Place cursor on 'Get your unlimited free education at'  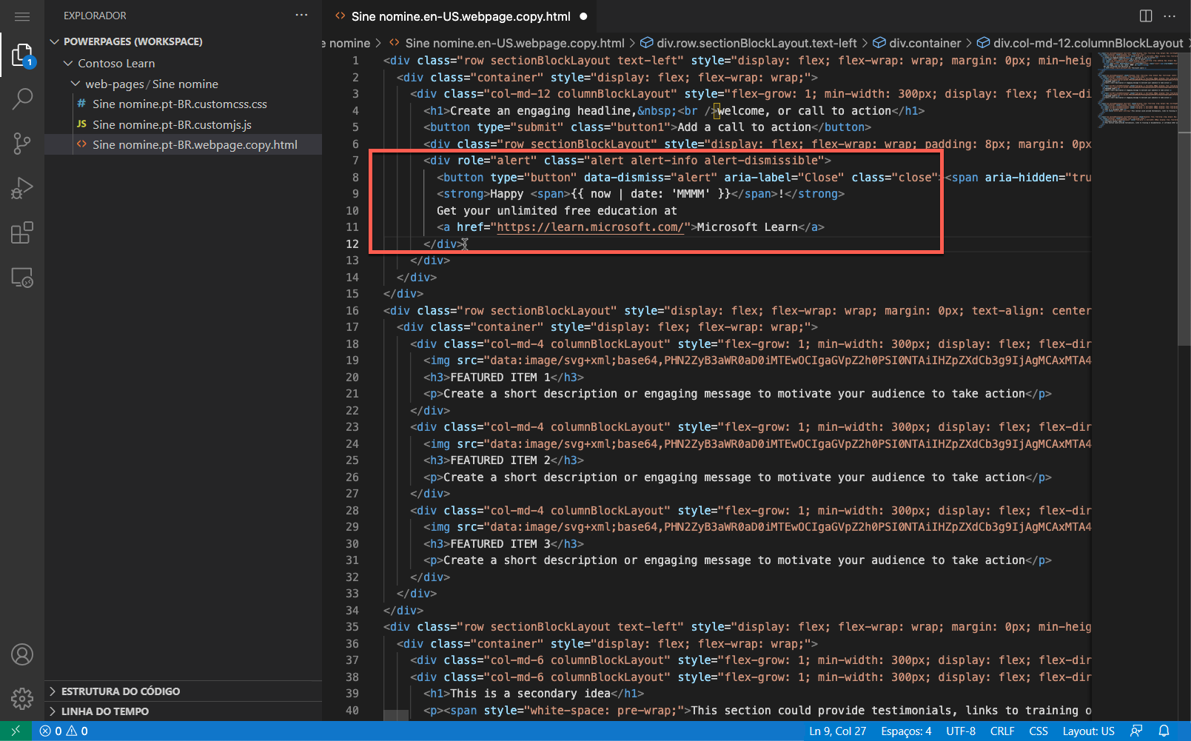(x=557, y=211)
